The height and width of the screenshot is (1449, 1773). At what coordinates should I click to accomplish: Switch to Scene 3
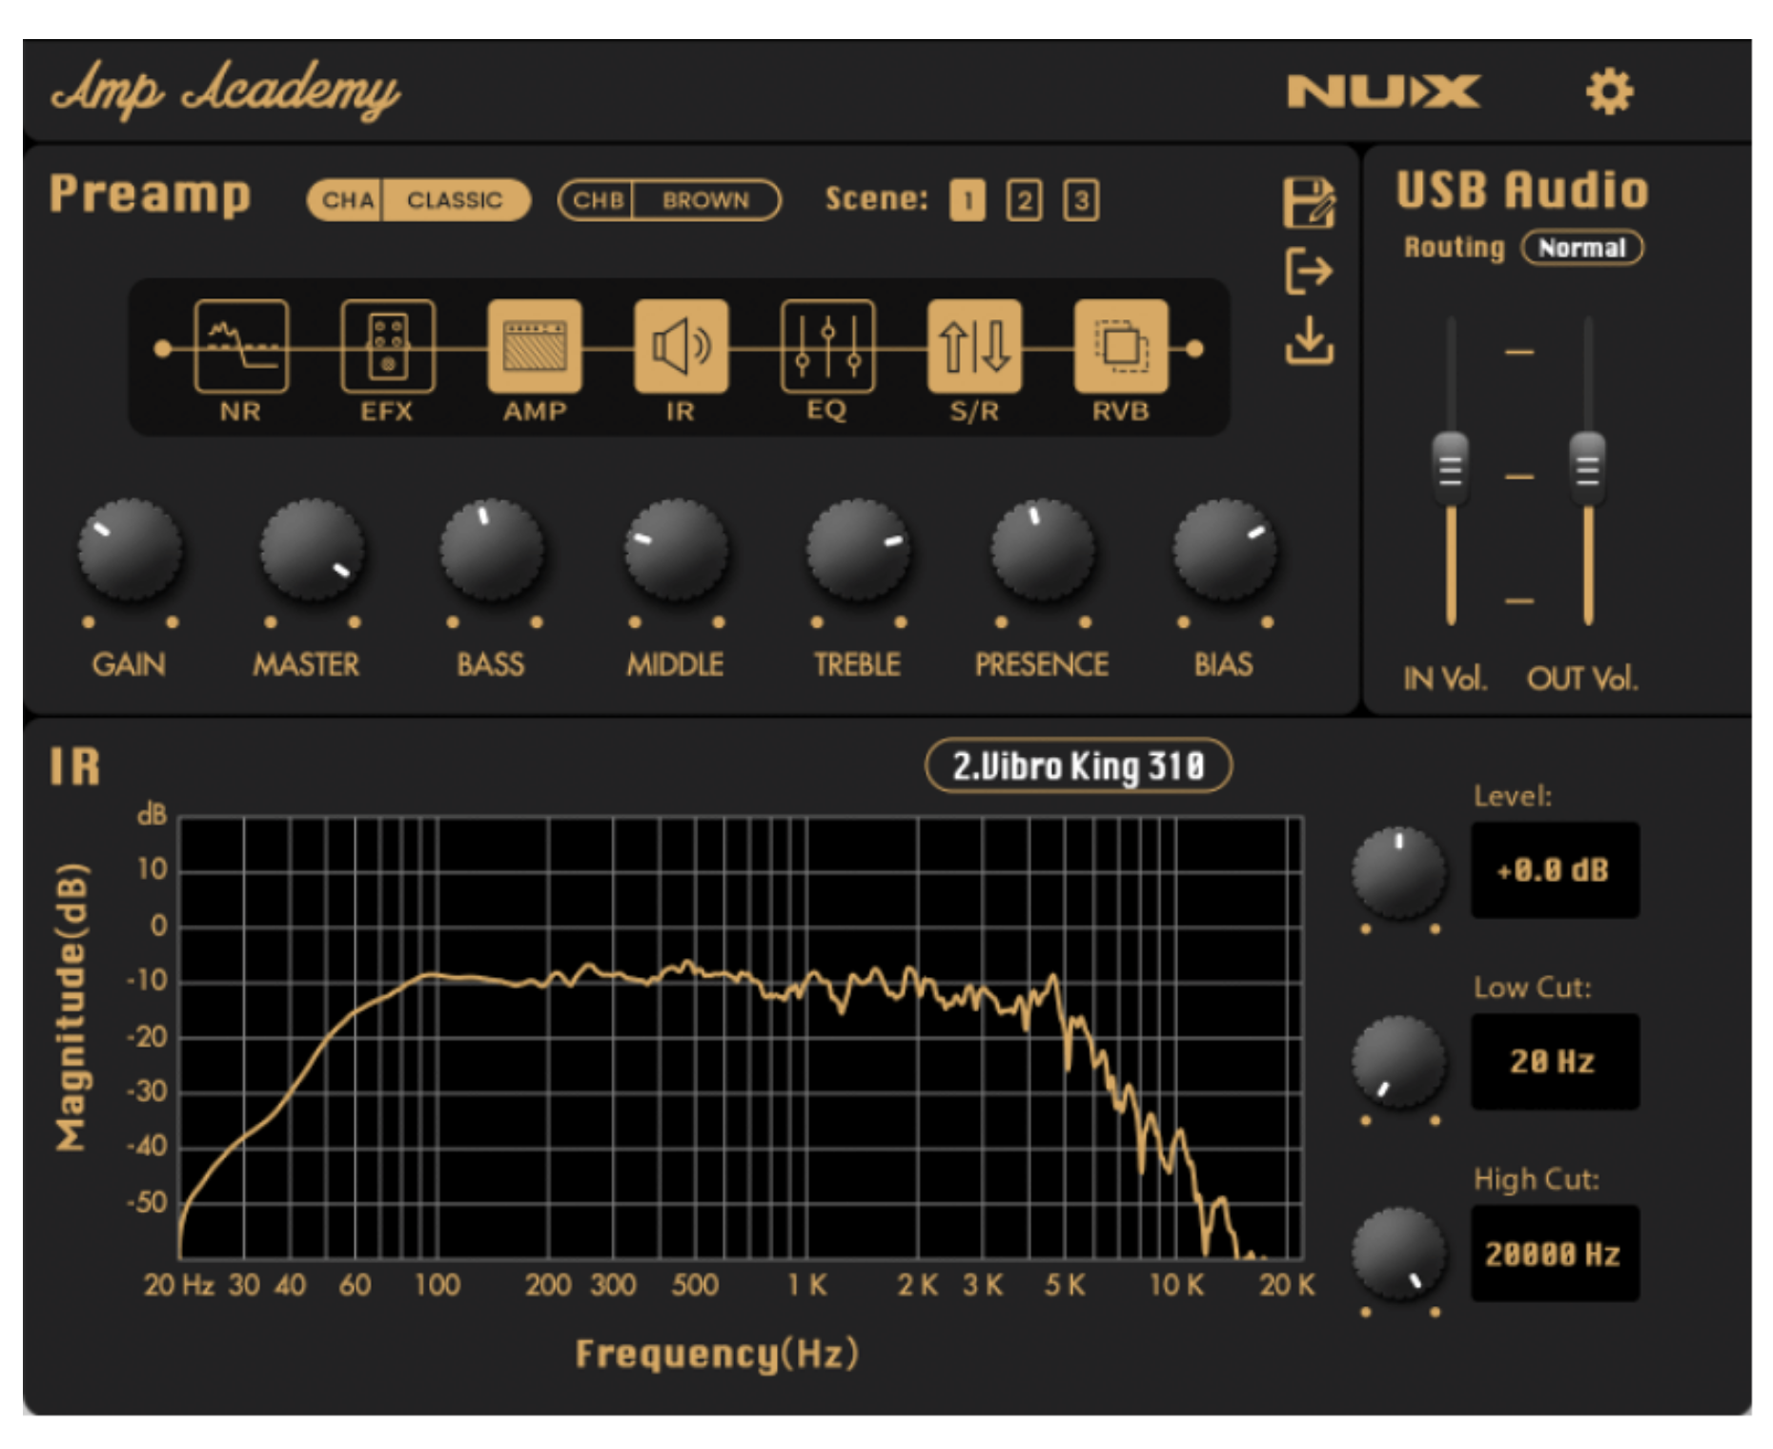(x=1080, y=200)
